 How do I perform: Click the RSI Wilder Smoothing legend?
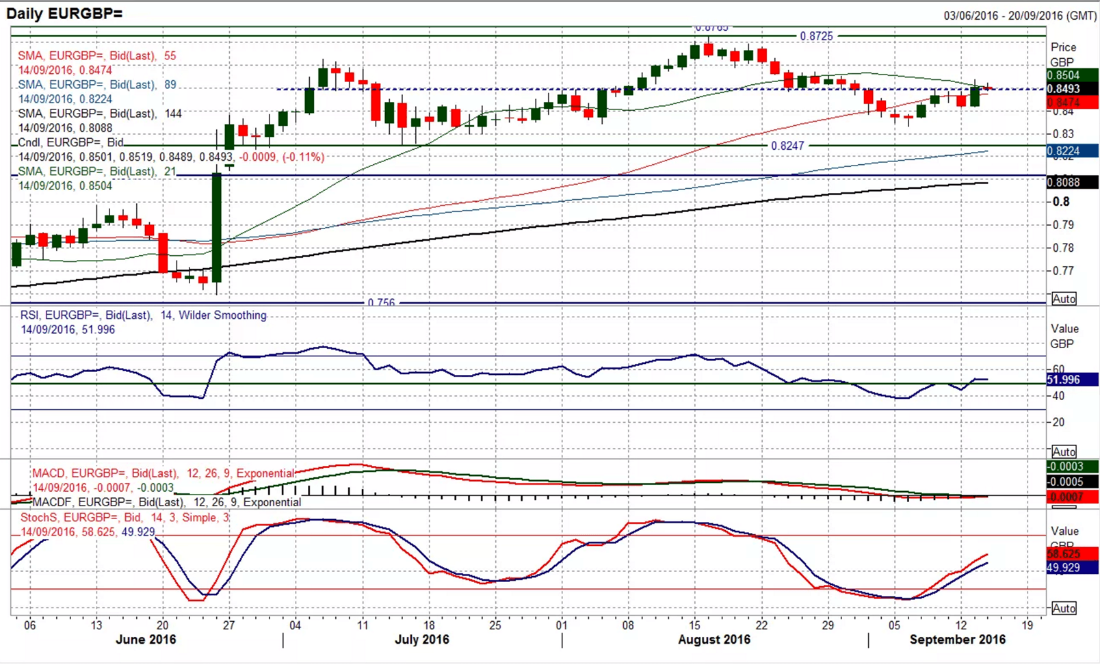pos(143,315)
